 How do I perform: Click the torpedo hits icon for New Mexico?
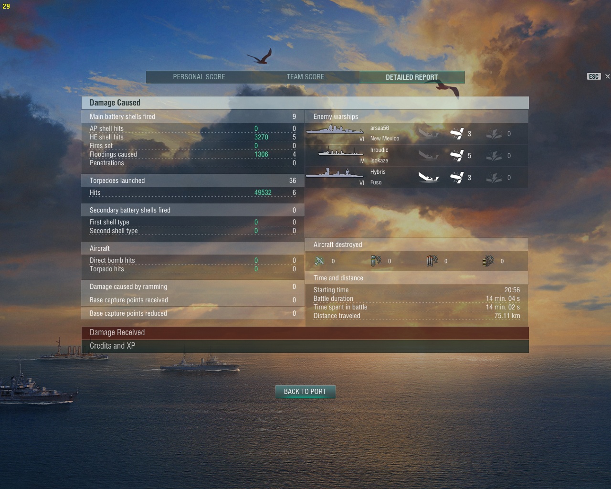point(457,134)
